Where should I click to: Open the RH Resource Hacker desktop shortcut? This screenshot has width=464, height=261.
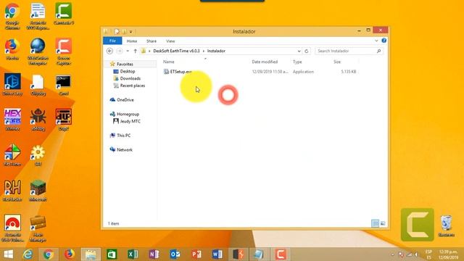tap(12, 191)
